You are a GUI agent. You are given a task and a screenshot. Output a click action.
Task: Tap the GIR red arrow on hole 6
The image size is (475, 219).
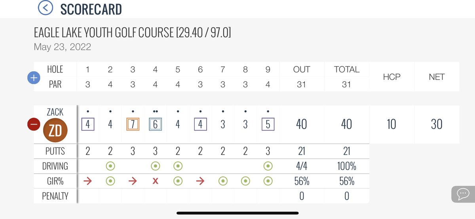coord(200,181)
